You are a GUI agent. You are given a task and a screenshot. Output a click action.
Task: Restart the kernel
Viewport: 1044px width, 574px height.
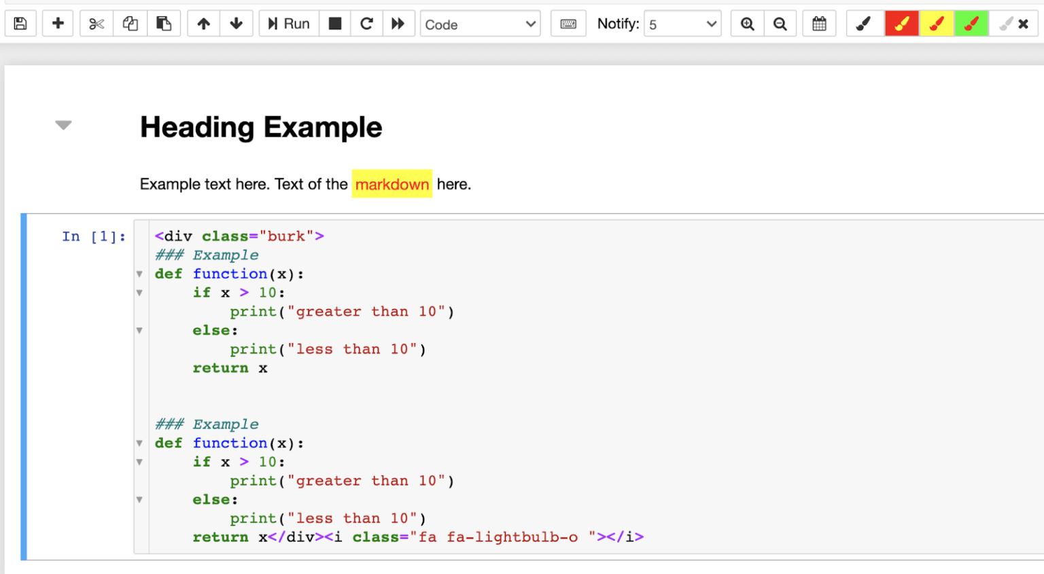click(x=367, y=23)
